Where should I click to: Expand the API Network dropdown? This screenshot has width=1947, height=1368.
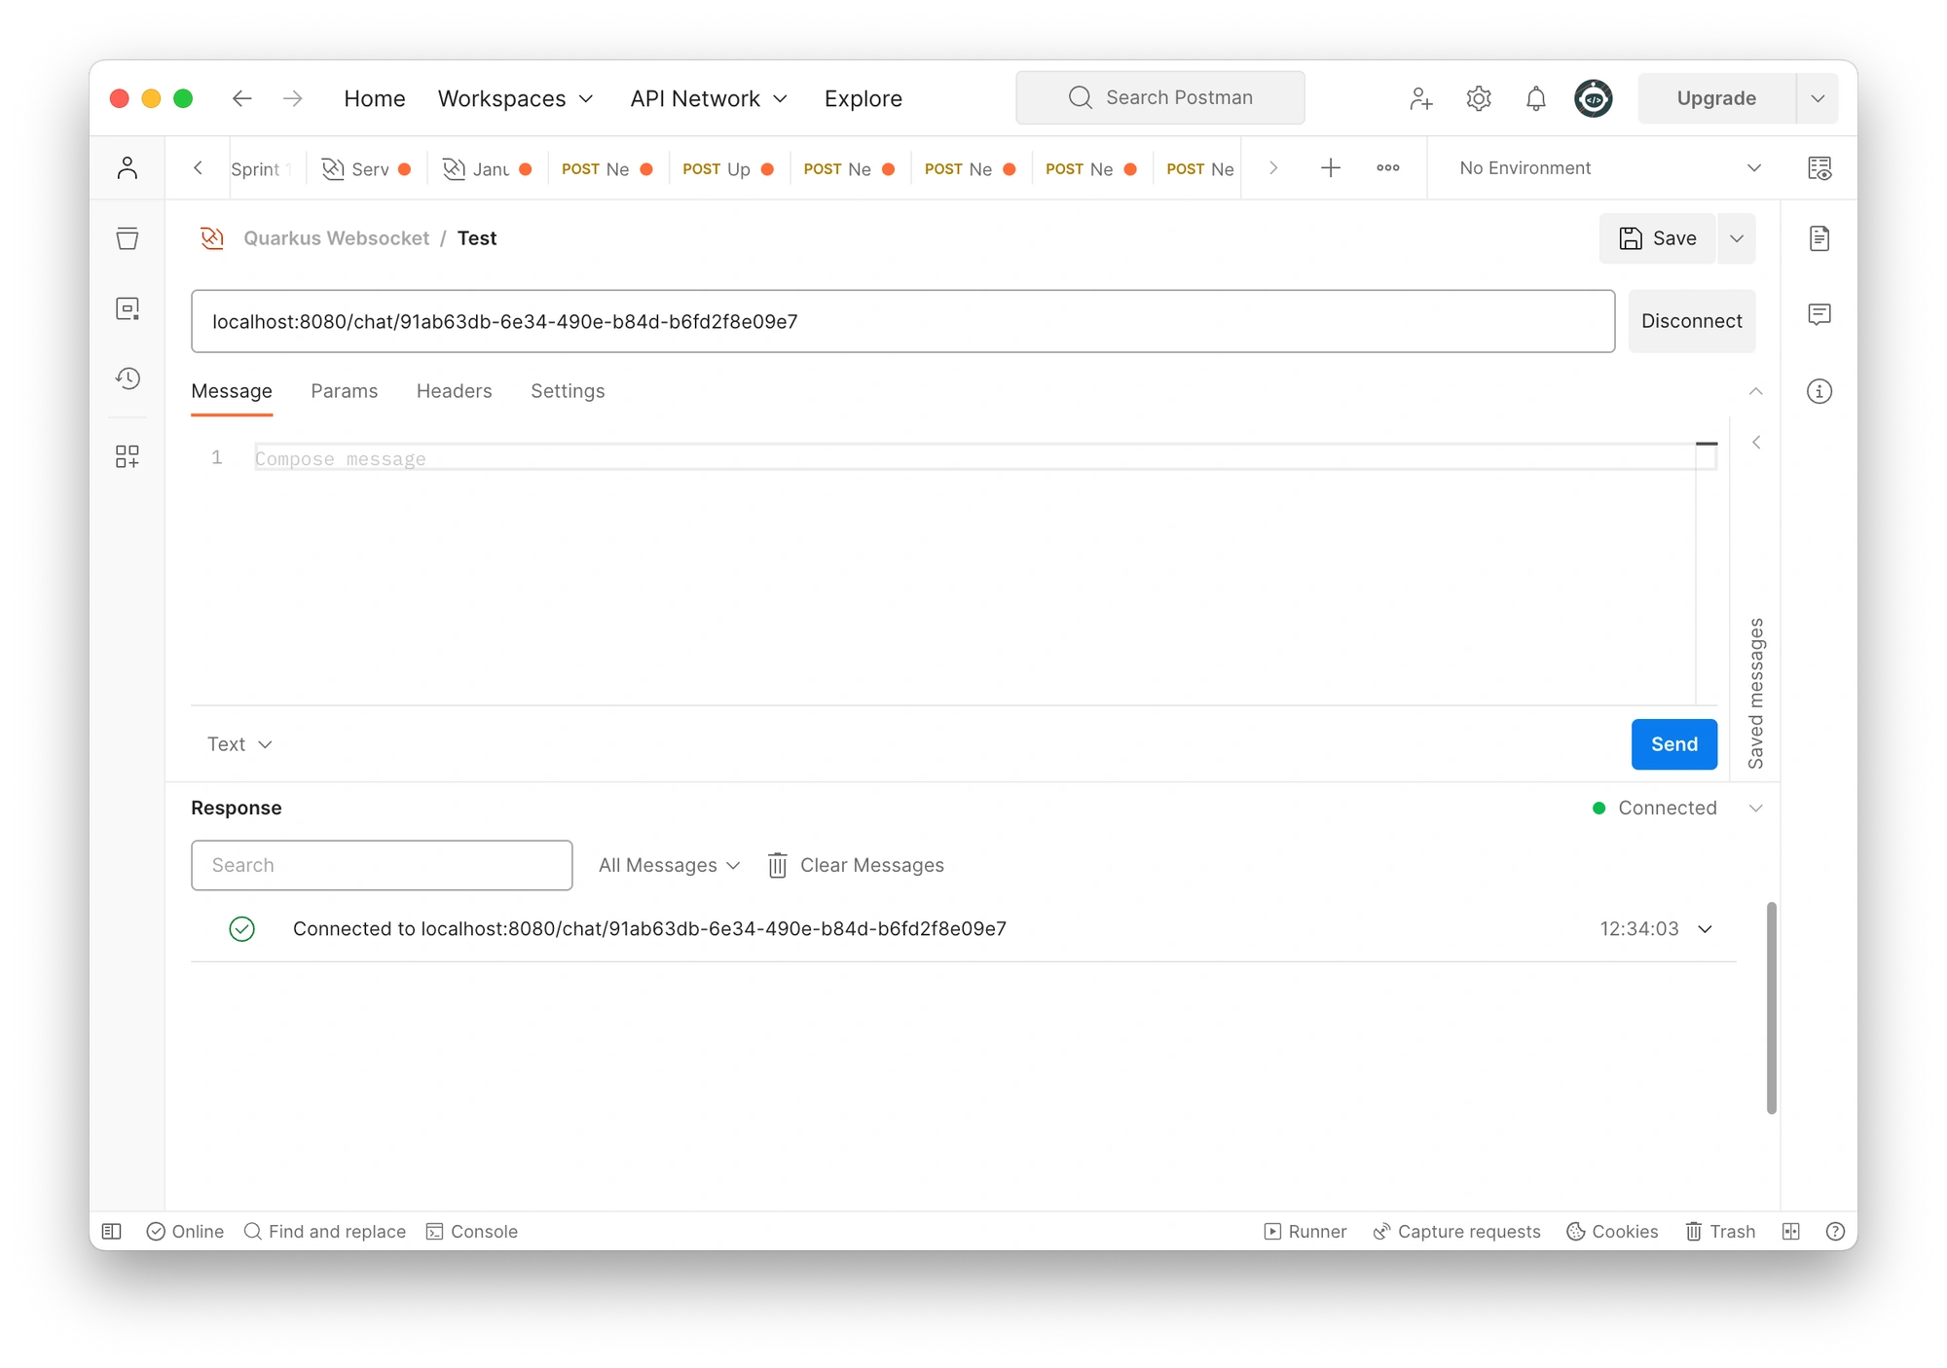coord(709,98)
